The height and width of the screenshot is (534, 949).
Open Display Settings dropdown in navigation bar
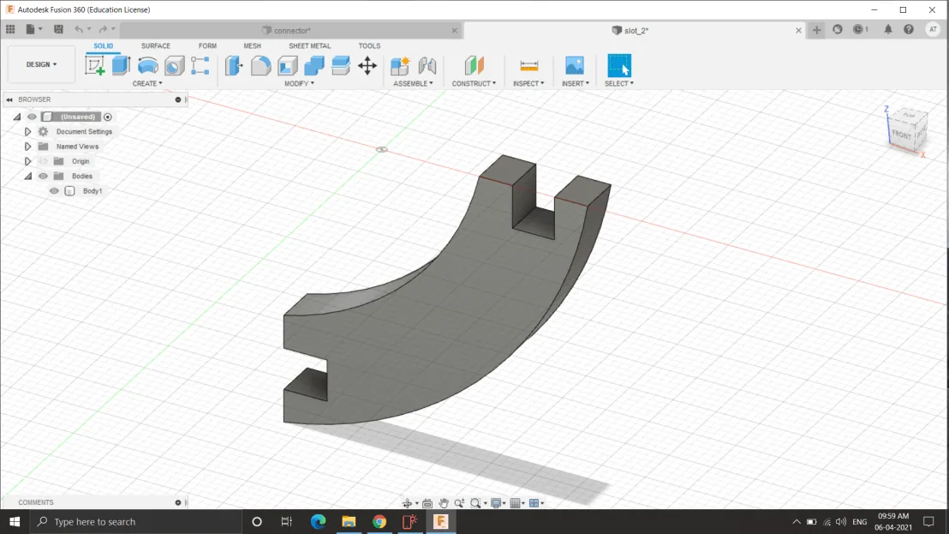coord(498,503)
